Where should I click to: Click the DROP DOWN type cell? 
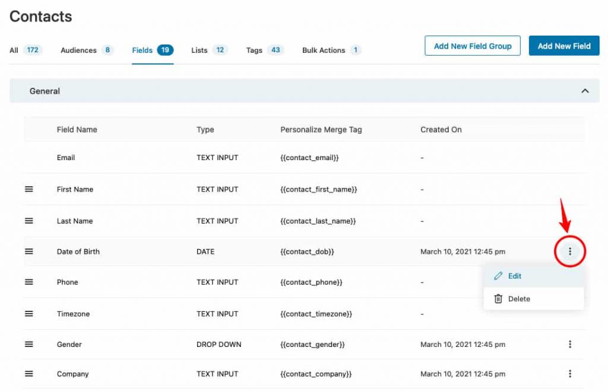(218, 345)
